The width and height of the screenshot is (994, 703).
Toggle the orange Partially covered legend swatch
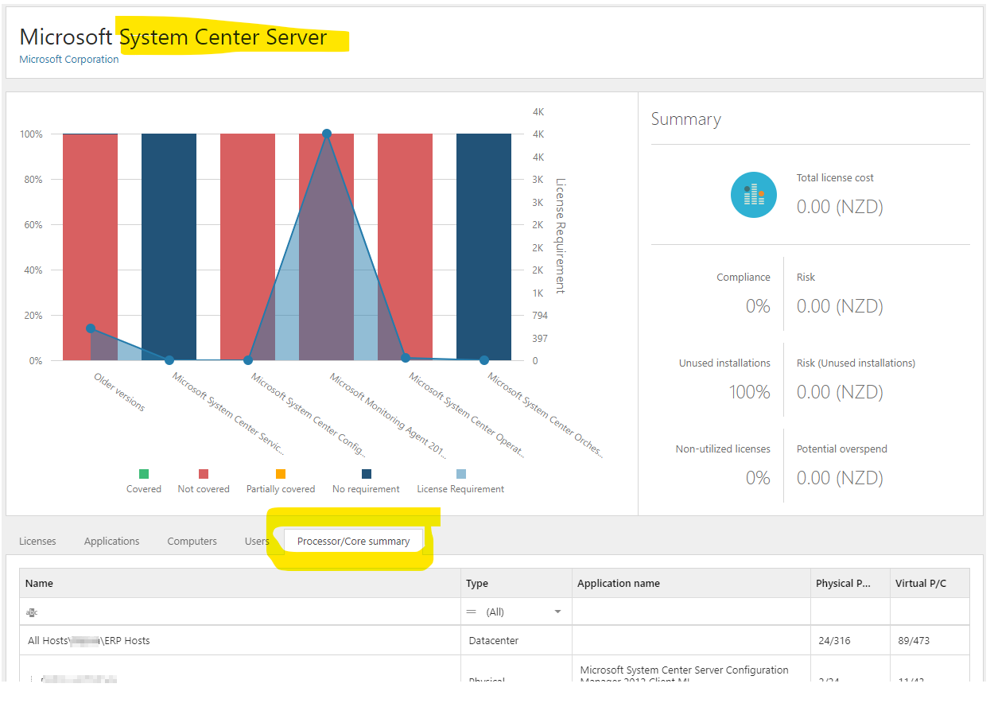click(281, 474)
